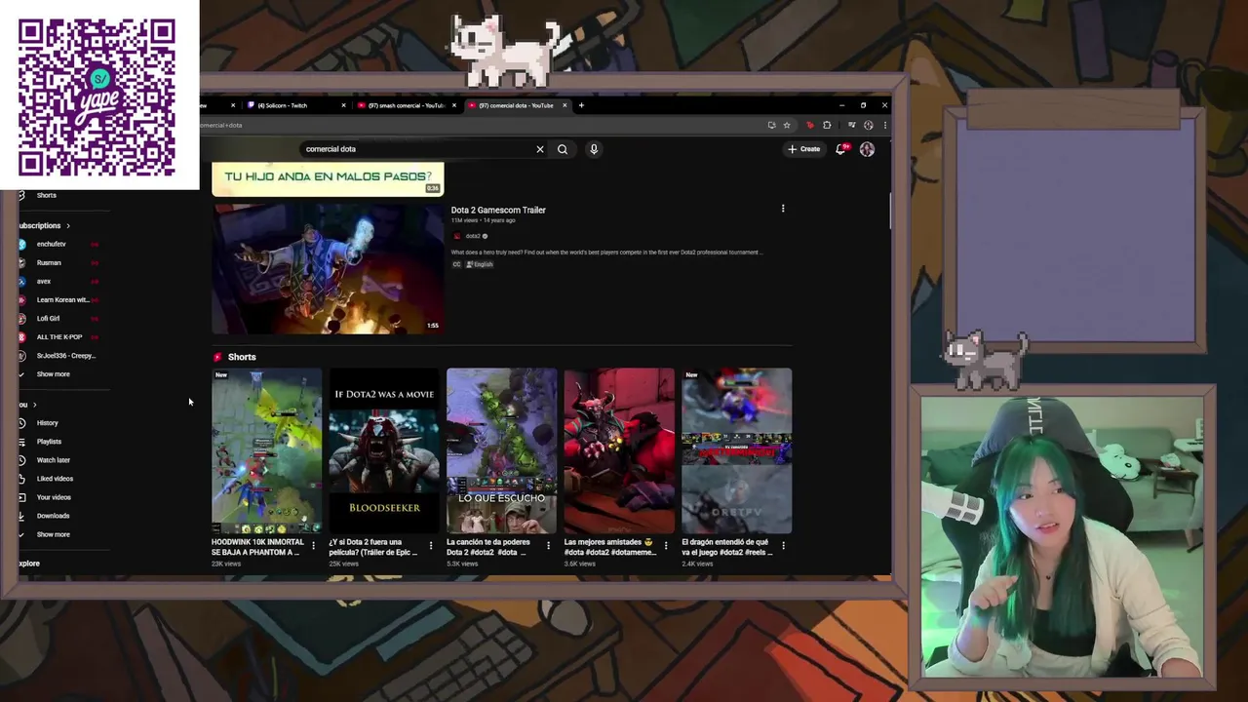Open the Rusman subscription
1248x702 pixels.
click(x=49, y=262)
